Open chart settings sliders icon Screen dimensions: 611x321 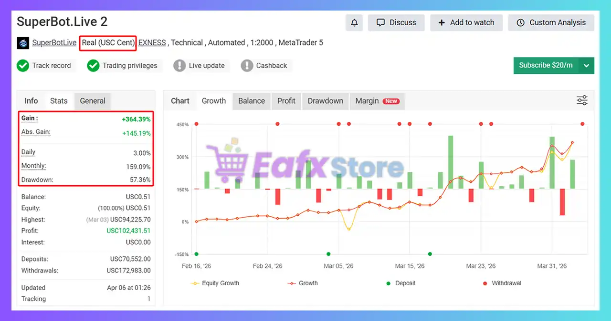tap(582, 100)
